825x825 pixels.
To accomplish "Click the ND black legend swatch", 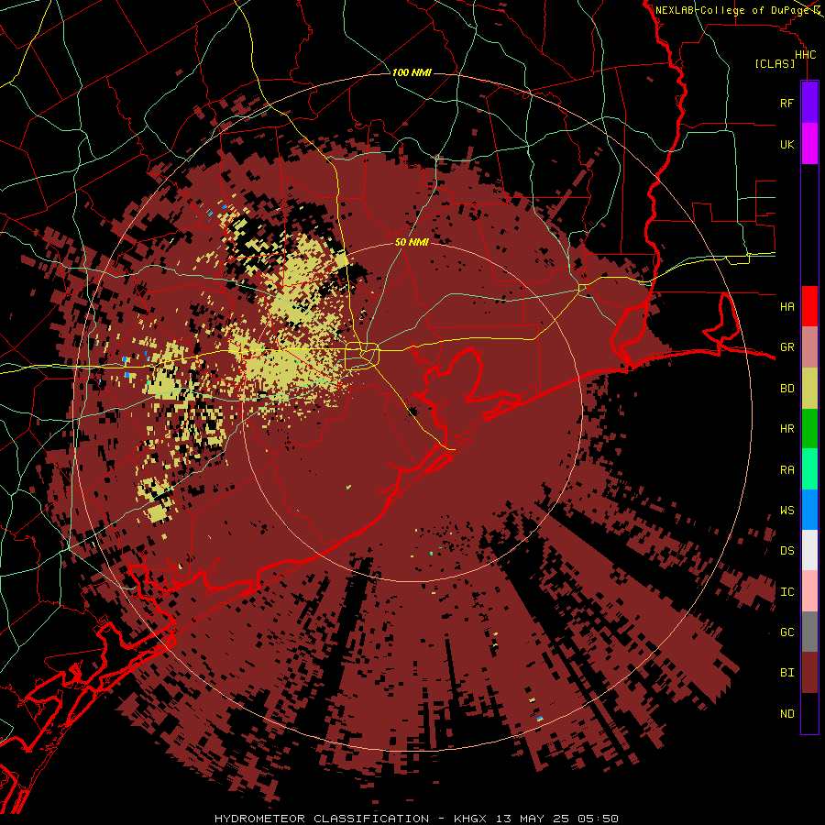I will (x=809, y=713).
